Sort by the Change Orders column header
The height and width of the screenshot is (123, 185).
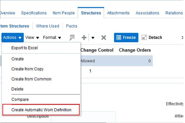[134, 50]
